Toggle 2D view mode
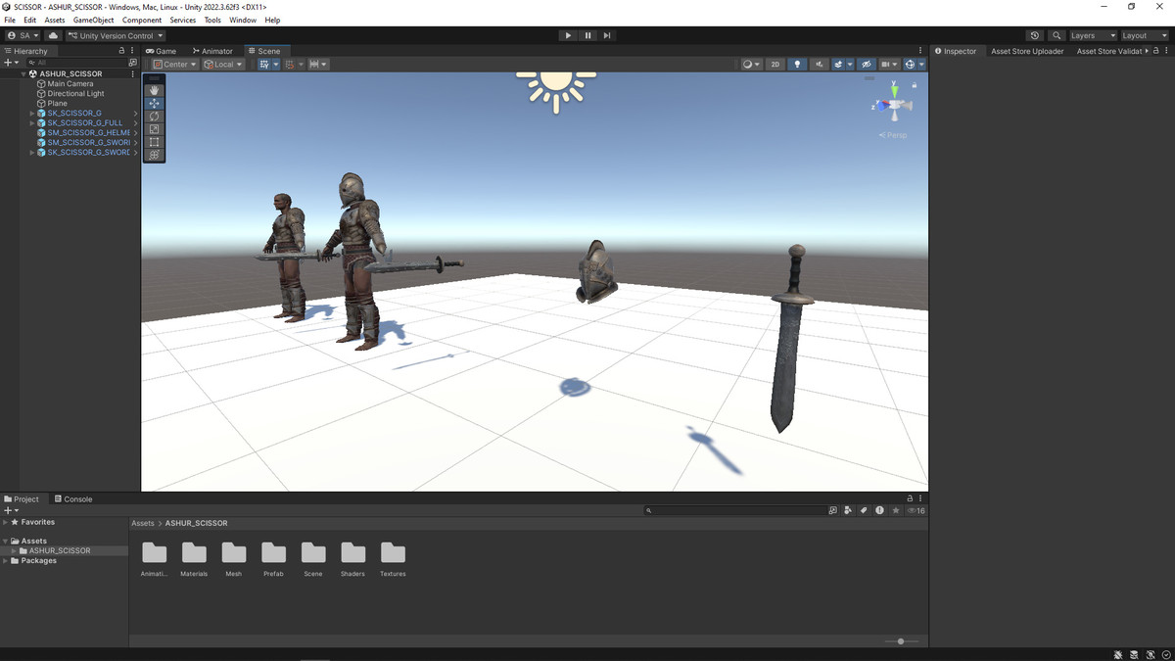This screenshot has width=1175, height=661. point(775,65)
